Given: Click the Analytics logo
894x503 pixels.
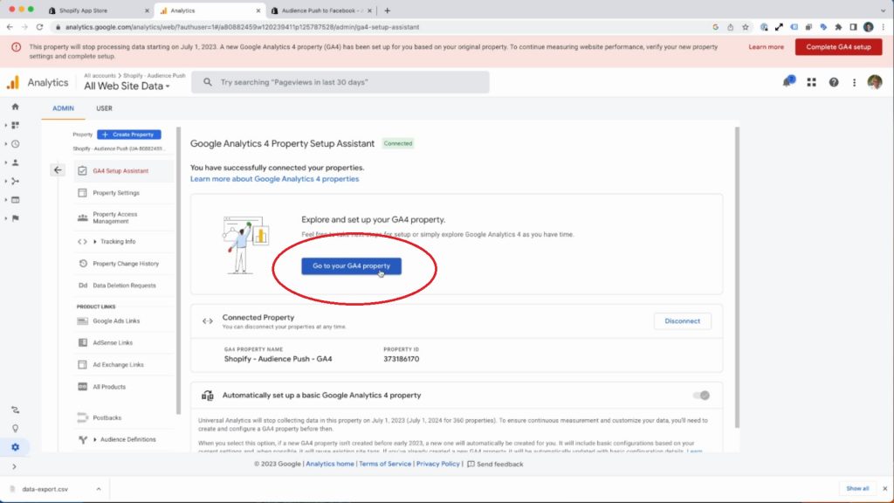Looking at the screenshot, I should tap(12, 83).
